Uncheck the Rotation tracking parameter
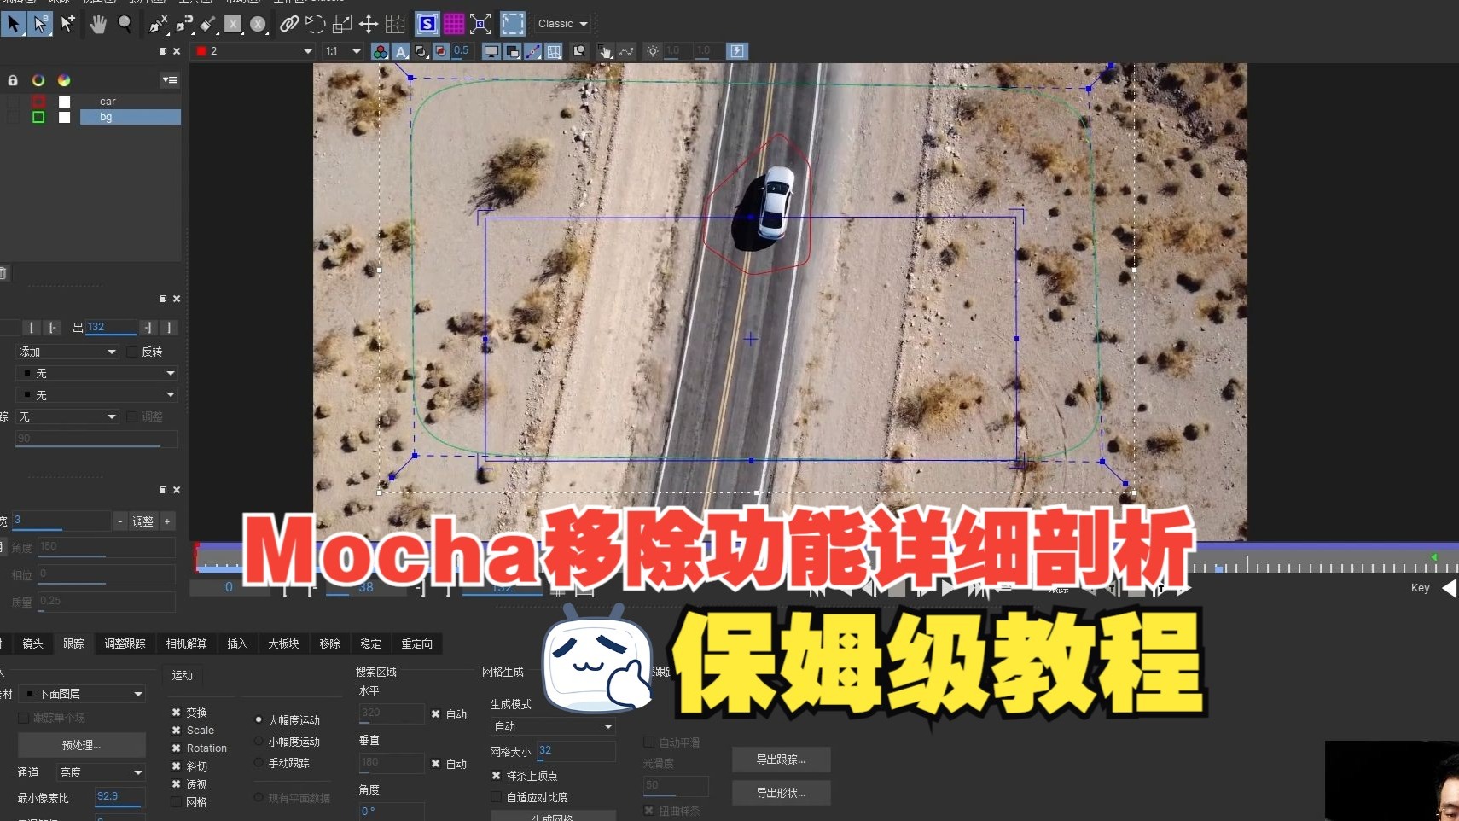This screenshot has width=1459, height=821. click(176, 748)
